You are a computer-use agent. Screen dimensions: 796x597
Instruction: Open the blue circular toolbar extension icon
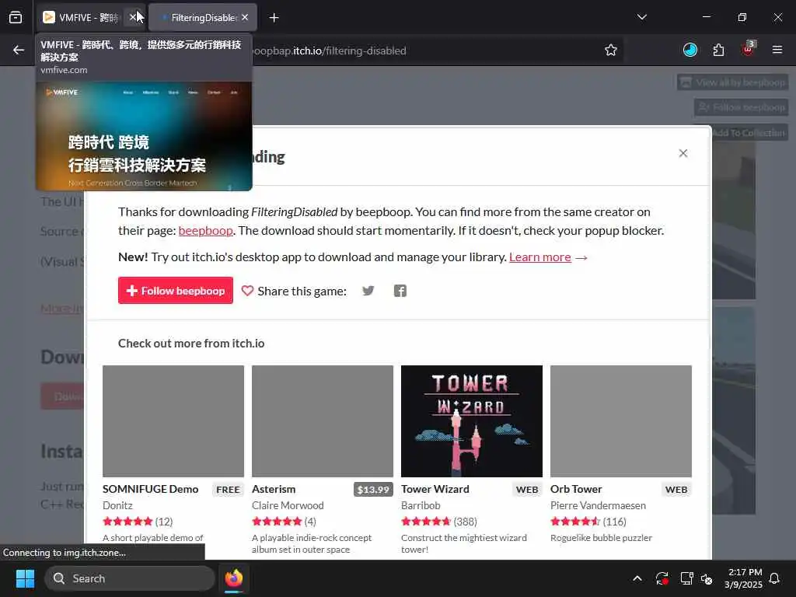(690, 50)
